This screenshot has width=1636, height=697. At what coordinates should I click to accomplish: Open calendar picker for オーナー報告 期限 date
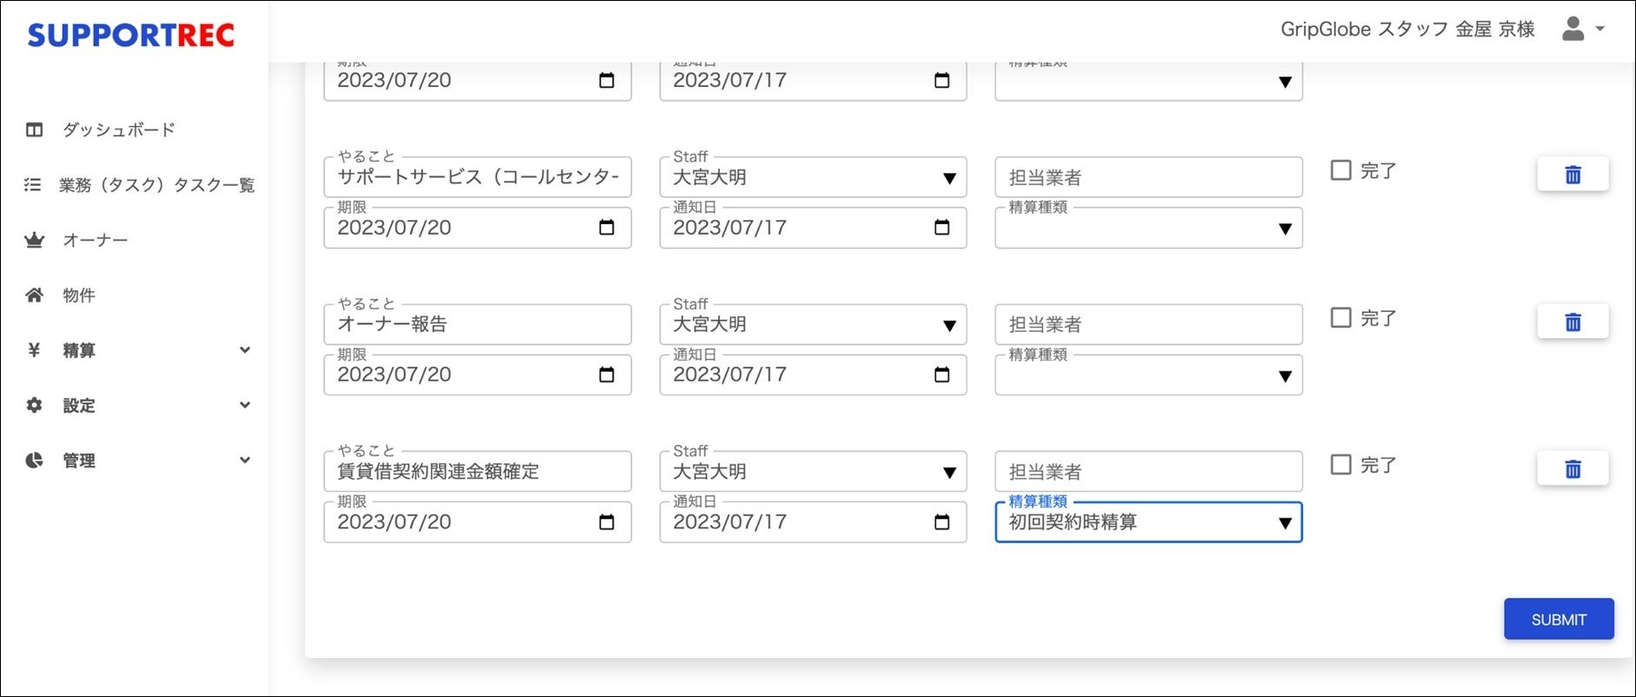(x=607, y=375)
